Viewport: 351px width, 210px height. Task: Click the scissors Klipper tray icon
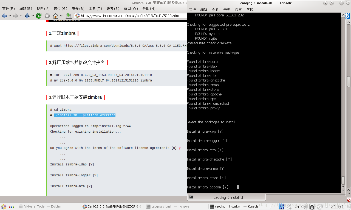[x=289, y=207]
